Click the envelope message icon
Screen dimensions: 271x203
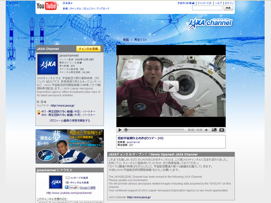pos(67,177)
